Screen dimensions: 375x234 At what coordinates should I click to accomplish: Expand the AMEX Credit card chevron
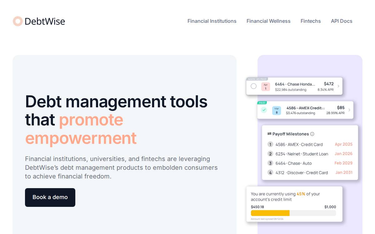(x=349, y=110)
